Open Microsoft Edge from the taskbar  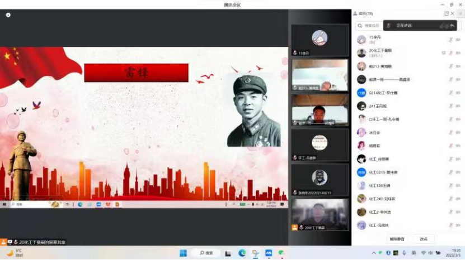[x=242, y=253]
